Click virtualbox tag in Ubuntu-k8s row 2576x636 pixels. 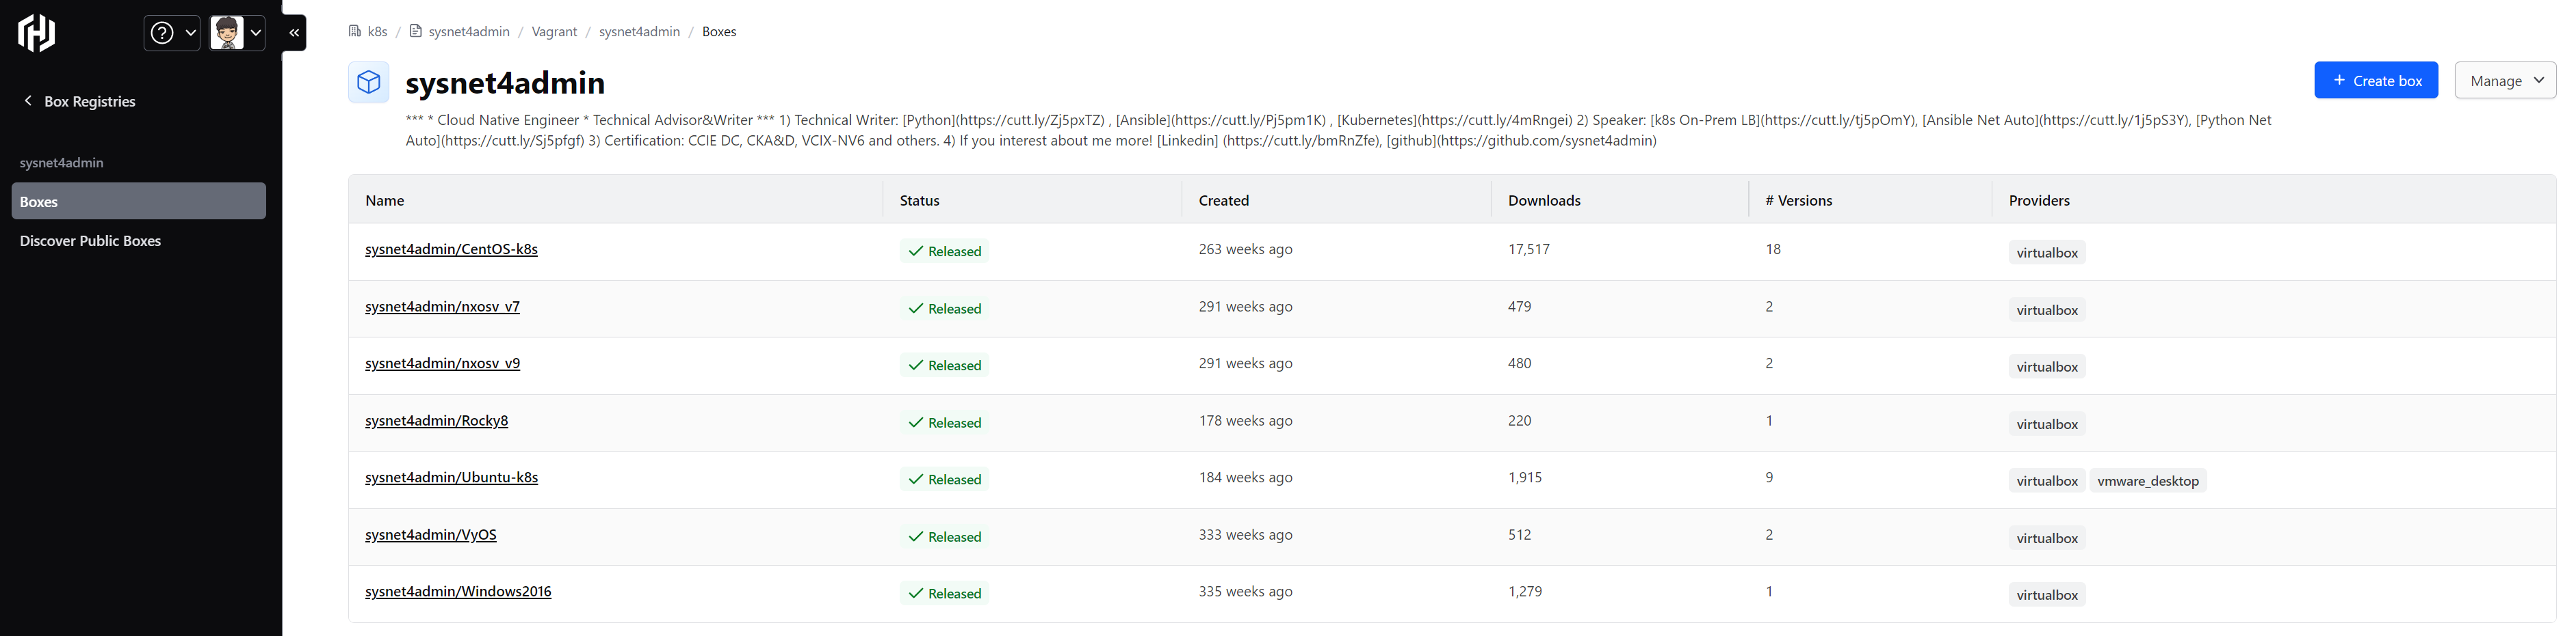tap(2047, 480)
